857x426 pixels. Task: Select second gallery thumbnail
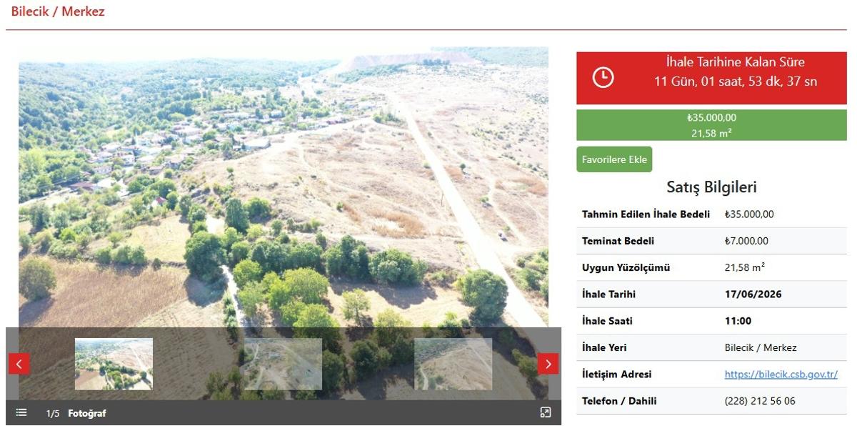coord(283,364)
